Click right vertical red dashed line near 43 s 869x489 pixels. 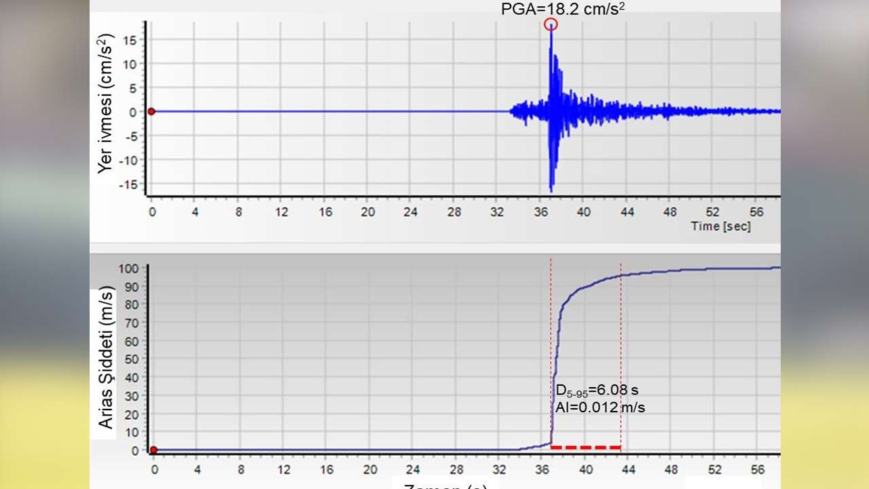coord(621,353)
